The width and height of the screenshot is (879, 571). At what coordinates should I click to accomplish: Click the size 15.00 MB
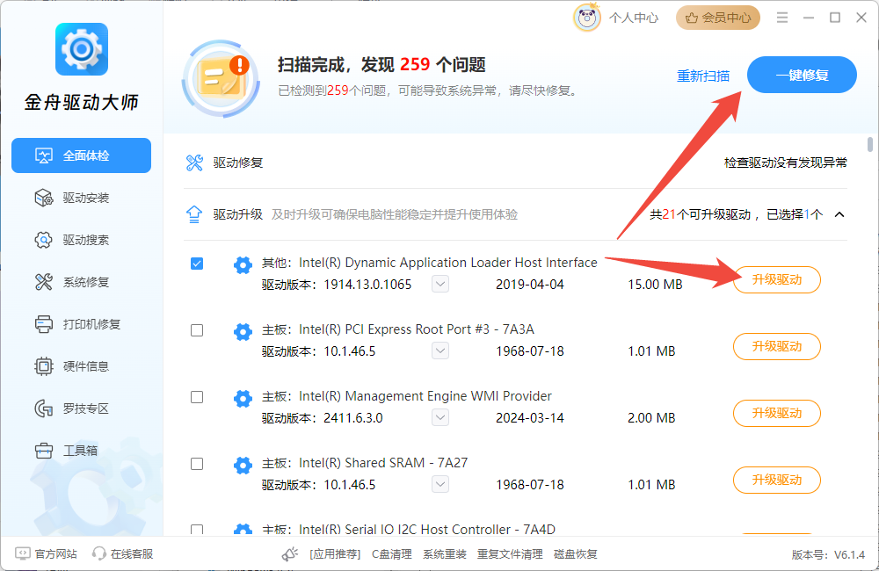click(655, 285)
